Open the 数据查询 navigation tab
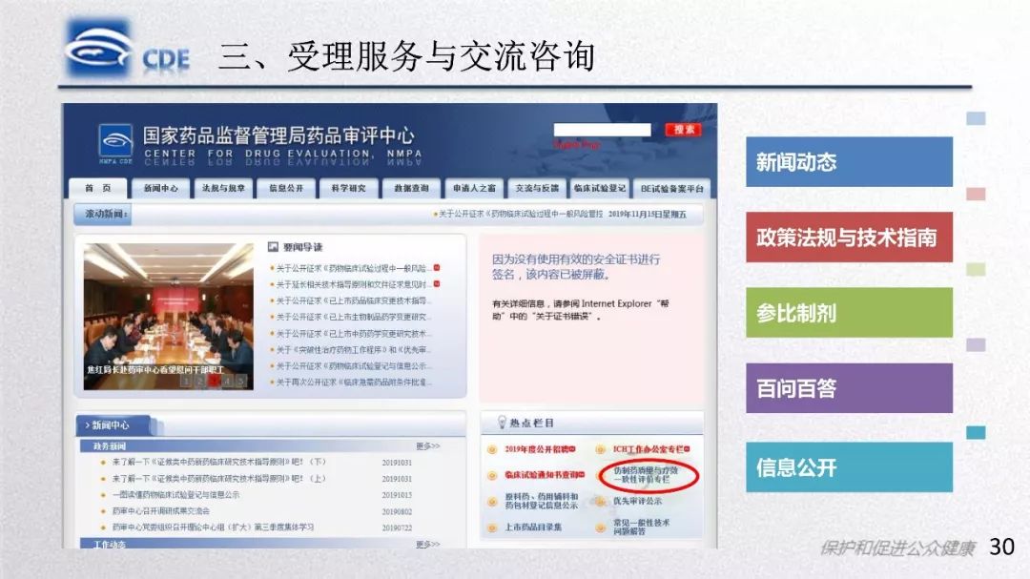This screenshot has width=1030, height=579. click(411, 188)
